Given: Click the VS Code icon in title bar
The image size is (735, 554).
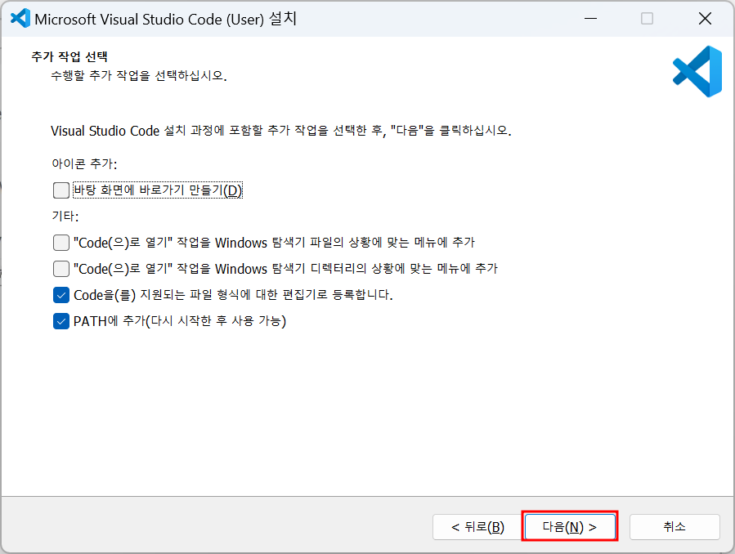Looking at the screenshot, I should point(20,18).
